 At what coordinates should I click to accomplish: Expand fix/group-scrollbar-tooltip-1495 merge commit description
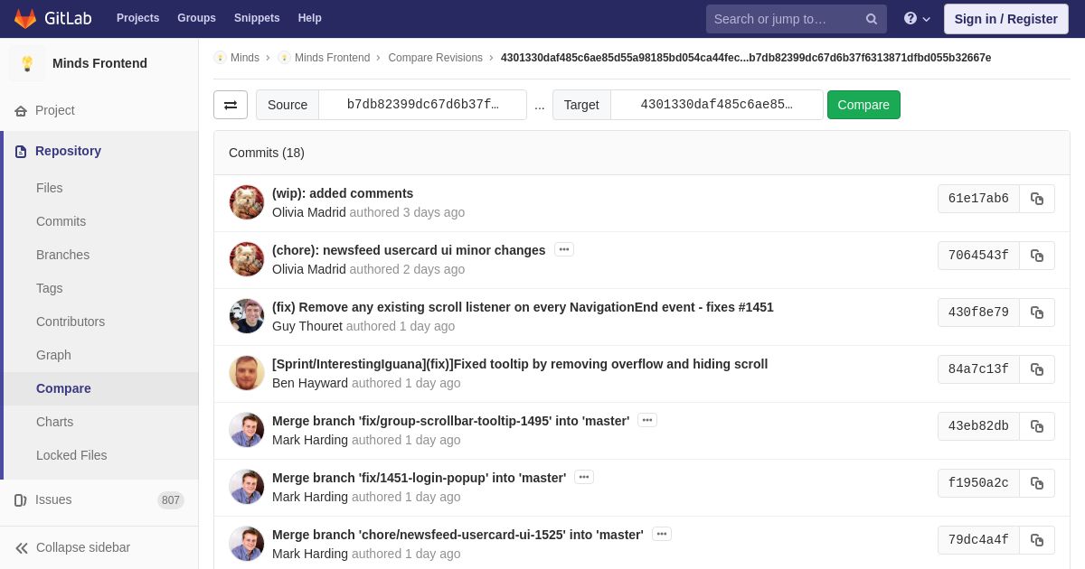tap(647, 420)
